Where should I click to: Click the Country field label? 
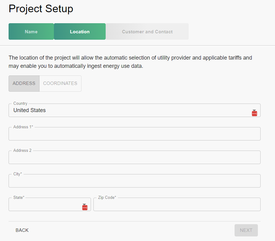coord(20,104)
